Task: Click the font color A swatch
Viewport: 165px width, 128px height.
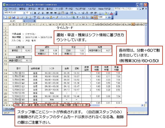Action: pyautogui.click(x=111, y=13)
